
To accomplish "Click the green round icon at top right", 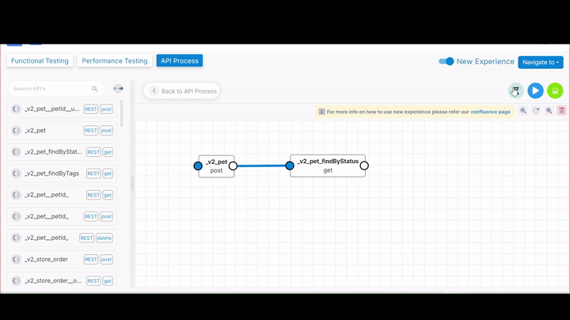I will pyautogui.click(x=555, y=91).
